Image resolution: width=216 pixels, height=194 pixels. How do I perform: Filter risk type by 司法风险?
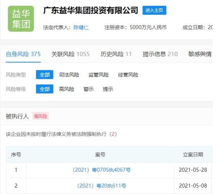tap(69, 75)
